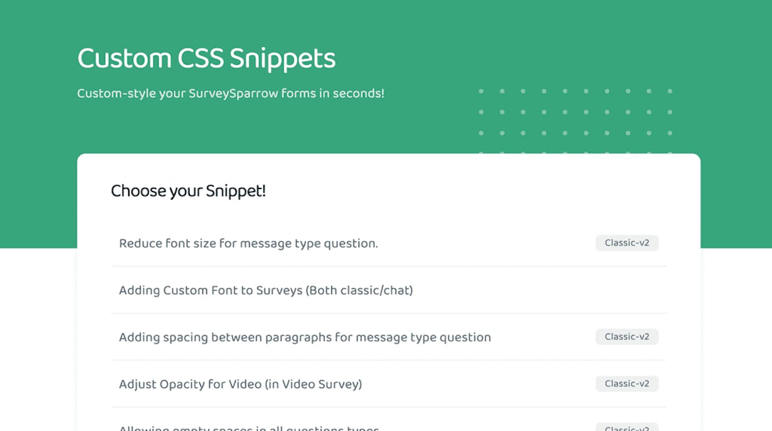
Task: Open the Reduce font size for message snippet
Action: (388, 243)
